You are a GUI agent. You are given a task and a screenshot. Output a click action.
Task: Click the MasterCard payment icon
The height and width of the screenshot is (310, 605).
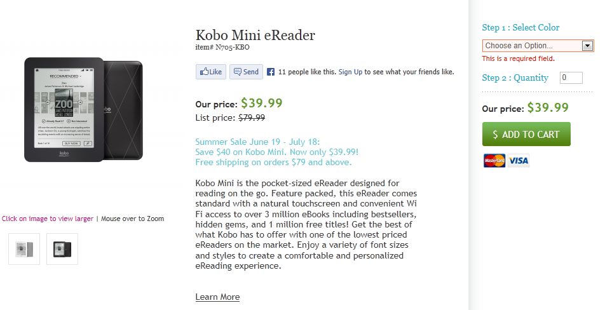point(494,161)
